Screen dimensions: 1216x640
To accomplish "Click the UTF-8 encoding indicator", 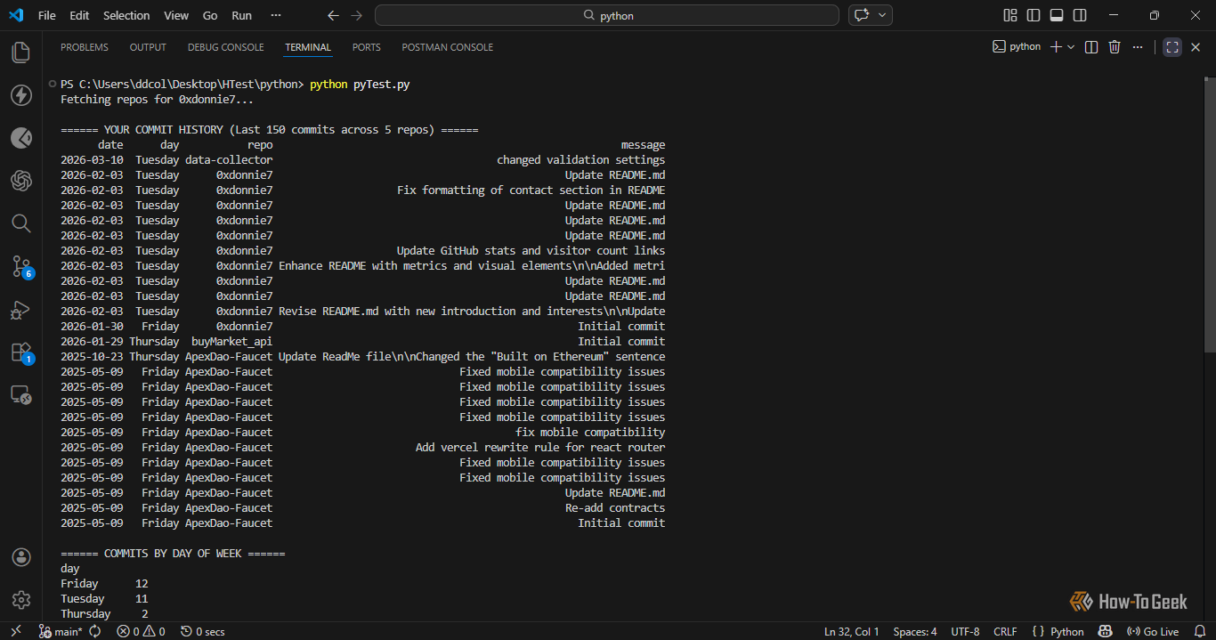I will click(x=965, y=631).
